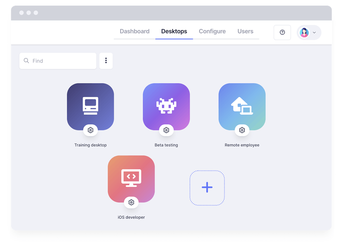The height and width of the screenshot is (247, 343).
Task: Open the Beta testing desktop tile
Action: [166, 106]
